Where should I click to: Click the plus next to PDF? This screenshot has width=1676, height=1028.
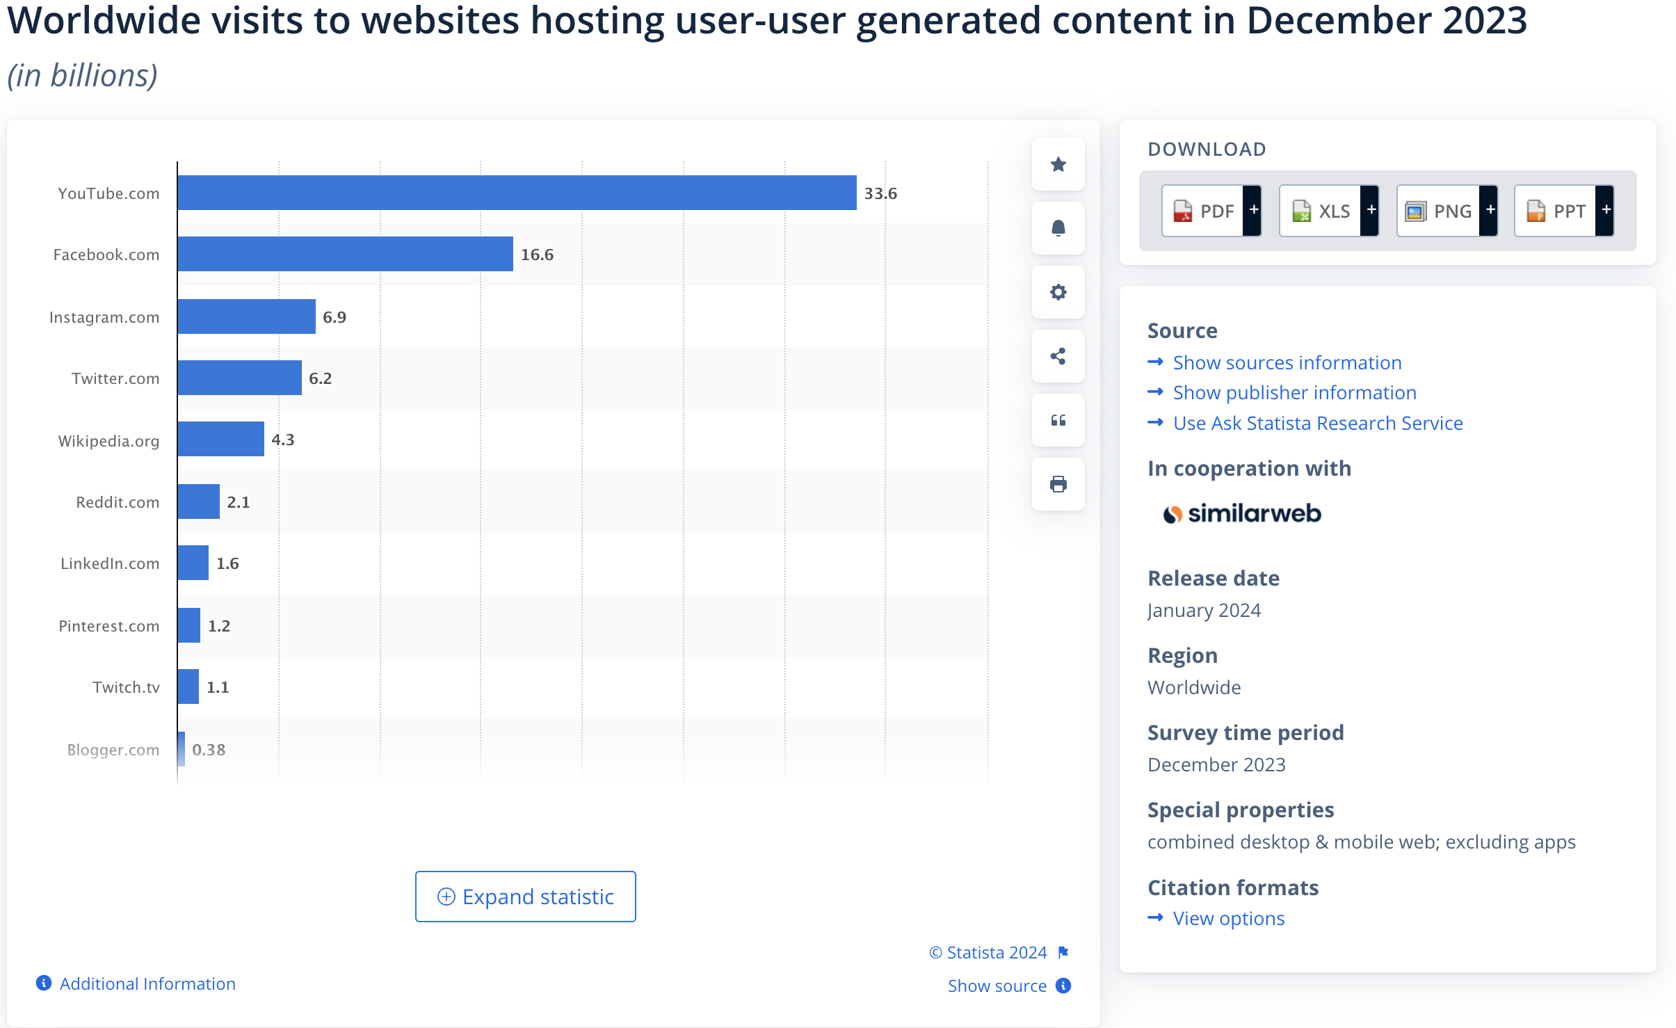coord(1253,210)
